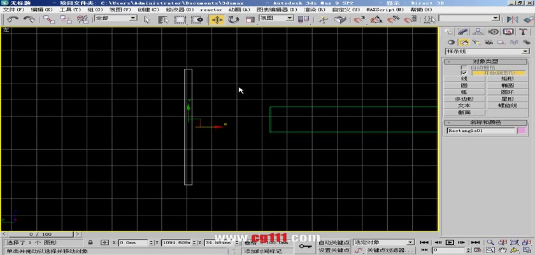535x255 pixels.
Task: Toggle the Window/Crossing selection icon
Action: coord(197,20)
